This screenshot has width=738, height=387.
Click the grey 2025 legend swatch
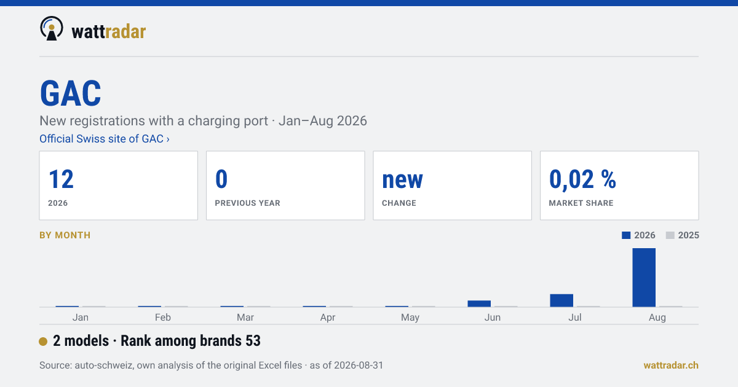[x=670, y=235]
